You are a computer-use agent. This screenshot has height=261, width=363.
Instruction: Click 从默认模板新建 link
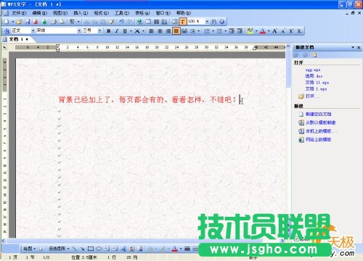(320, 123)
